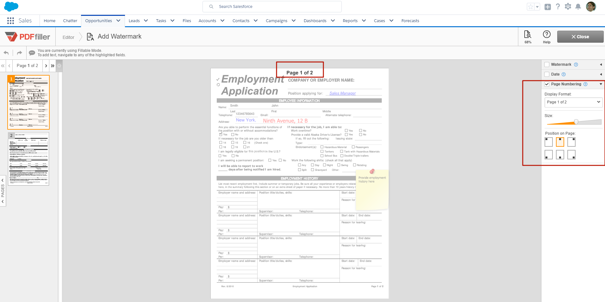Click the Editor breadcrumb link
The height and width of the screenshot is (302, 605).
(x=68, y=37)
